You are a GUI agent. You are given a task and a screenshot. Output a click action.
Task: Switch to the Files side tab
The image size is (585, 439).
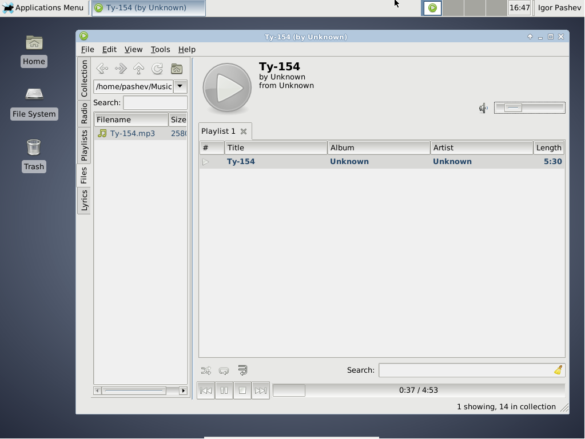pyautogui.click(x=84, y=175)
